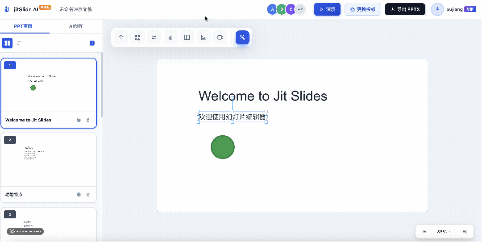This screenshot has width=482, height=242.
Task: Switch to the AI创作 tab
Action: tap(76, 26)
